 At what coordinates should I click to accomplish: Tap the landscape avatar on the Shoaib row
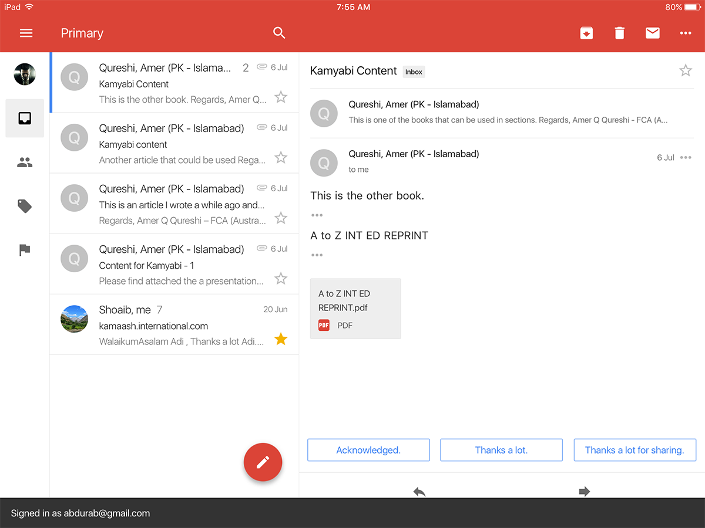pos(75,319)
